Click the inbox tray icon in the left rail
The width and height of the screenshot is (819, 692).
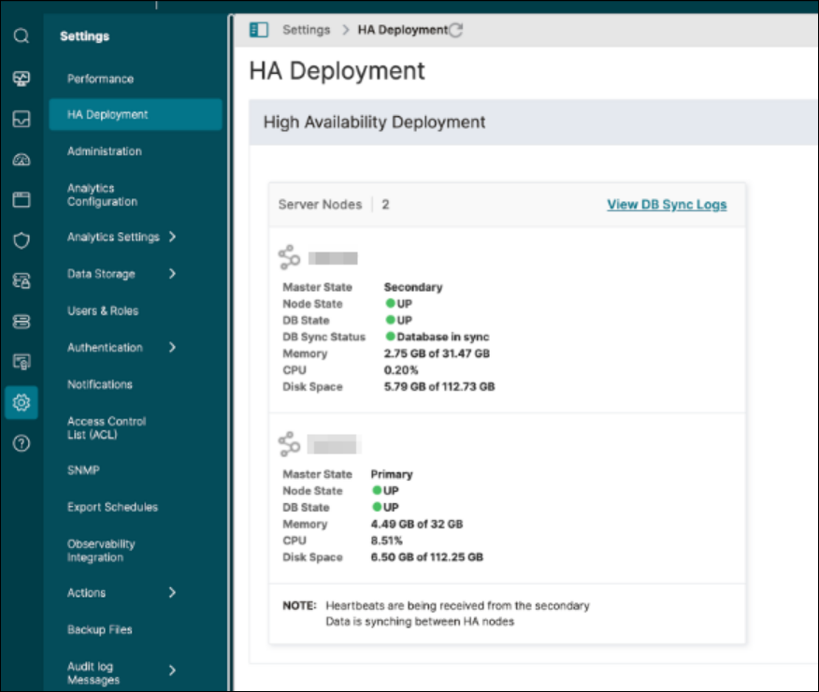(22, 120)
